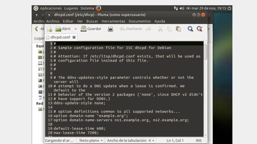
Task: Click the copy icon in toolbar
Action: pyautogui.click(x=169, y=29)
